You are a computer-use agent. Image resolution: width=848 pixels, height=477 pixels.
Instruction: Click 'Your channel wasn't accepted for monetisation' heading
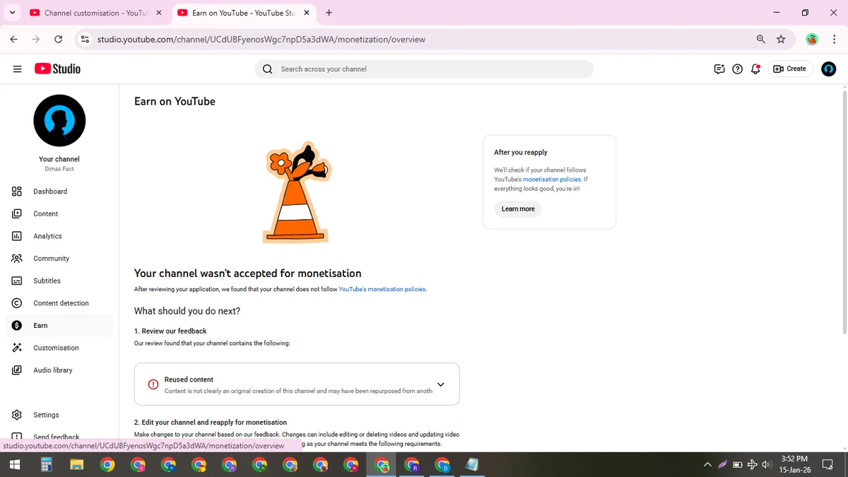click(248, 273)
